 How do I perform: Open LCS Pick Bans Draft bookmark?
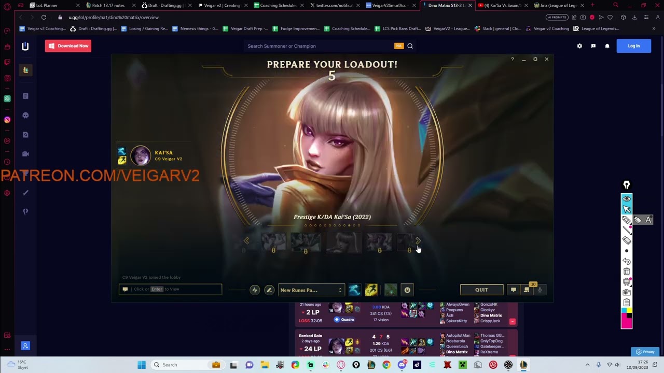[398, 28]
